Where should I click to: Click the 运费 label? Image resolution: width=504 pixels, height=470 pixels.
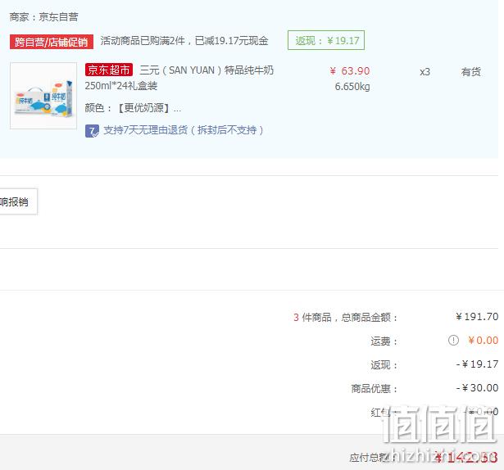click(x=384, y=341)
